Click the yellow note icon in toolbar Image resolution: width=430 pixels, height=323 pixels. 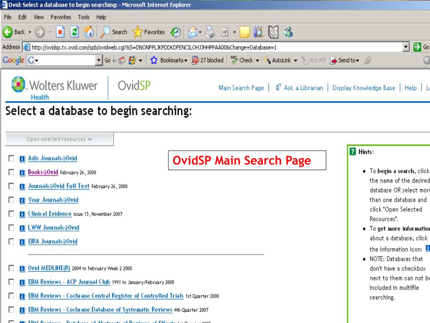click(x=245, y=32)
